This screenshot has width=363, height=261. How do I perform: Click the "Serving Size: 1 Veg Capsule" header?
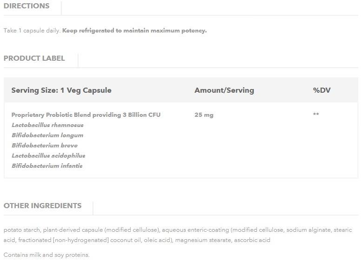pyautogui.click(x=61, y=90)
